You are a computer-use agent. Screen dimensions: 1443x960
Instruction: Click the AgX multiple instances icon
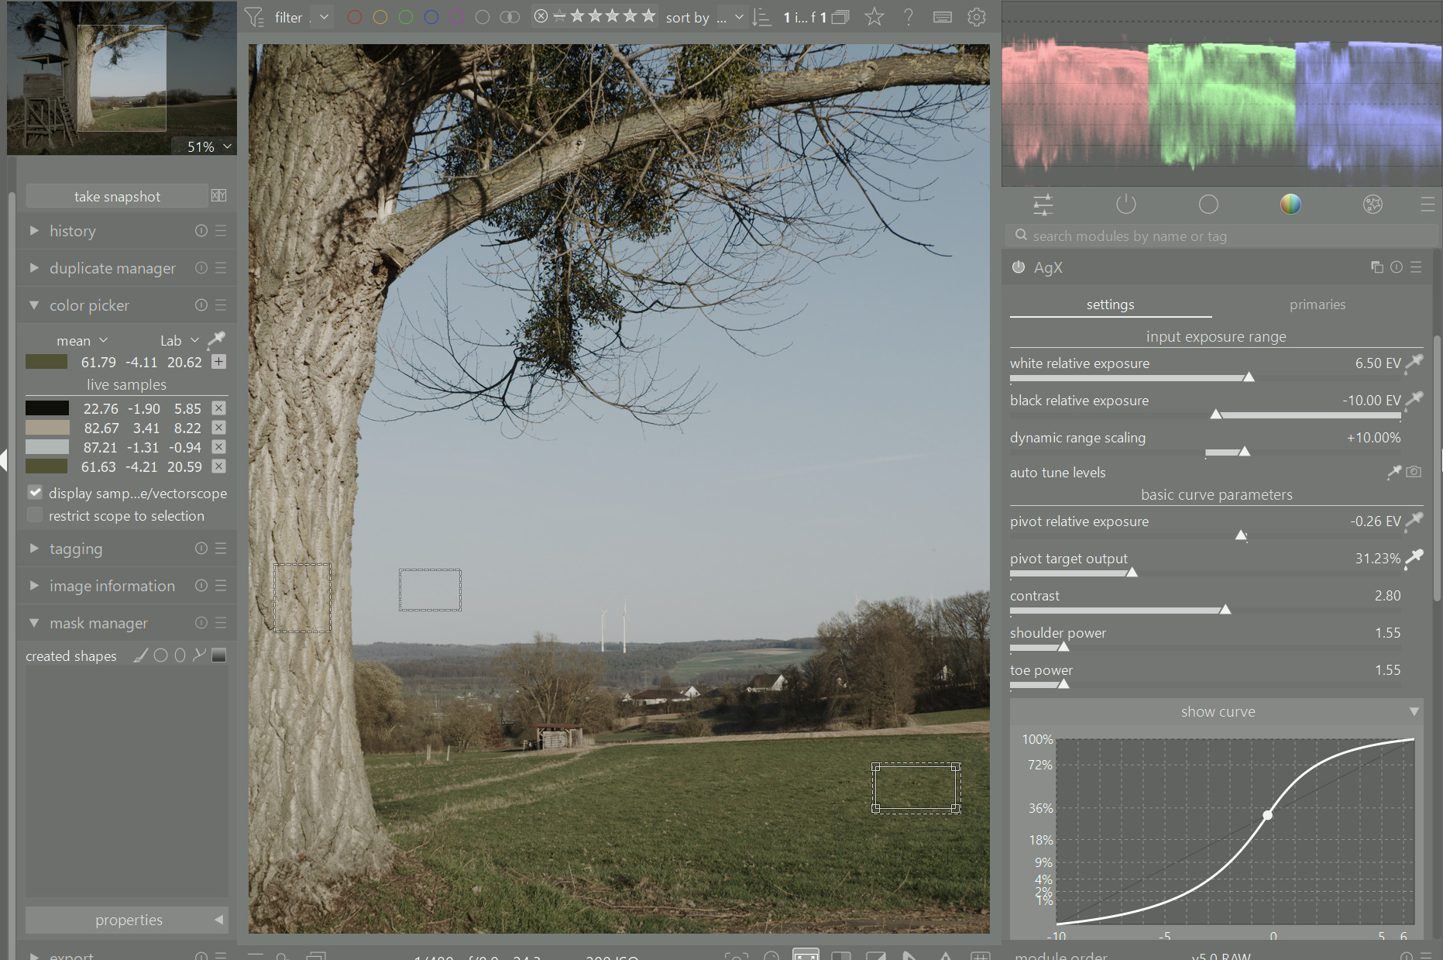click(1377, 267)
